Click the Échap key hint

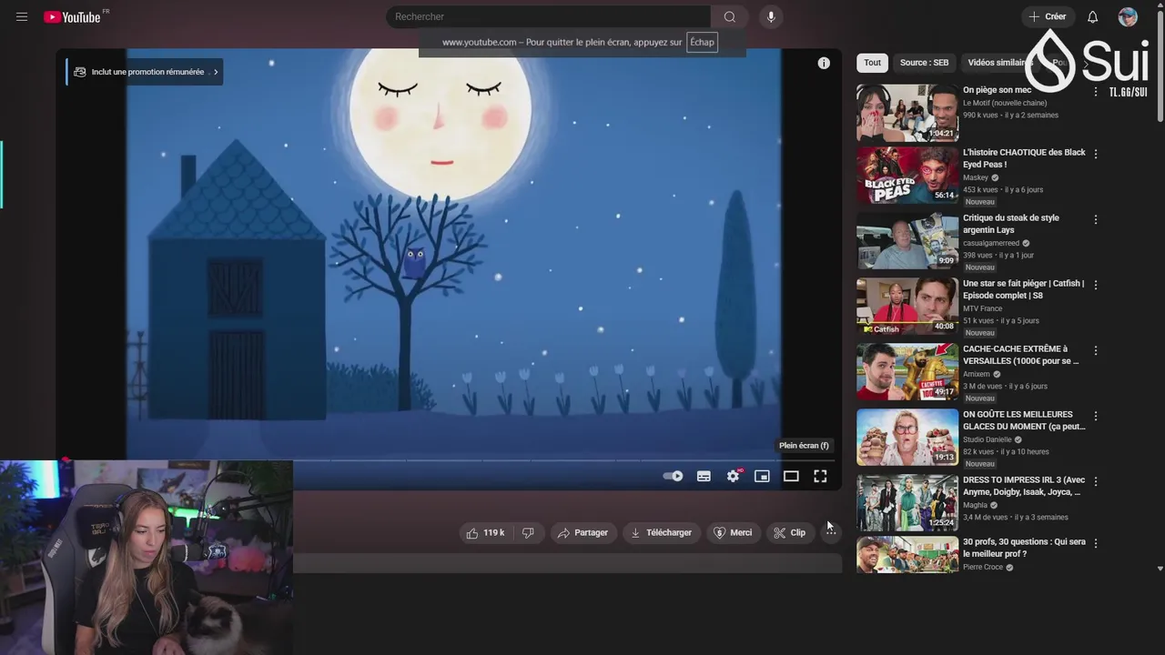(x=702, y=42)
